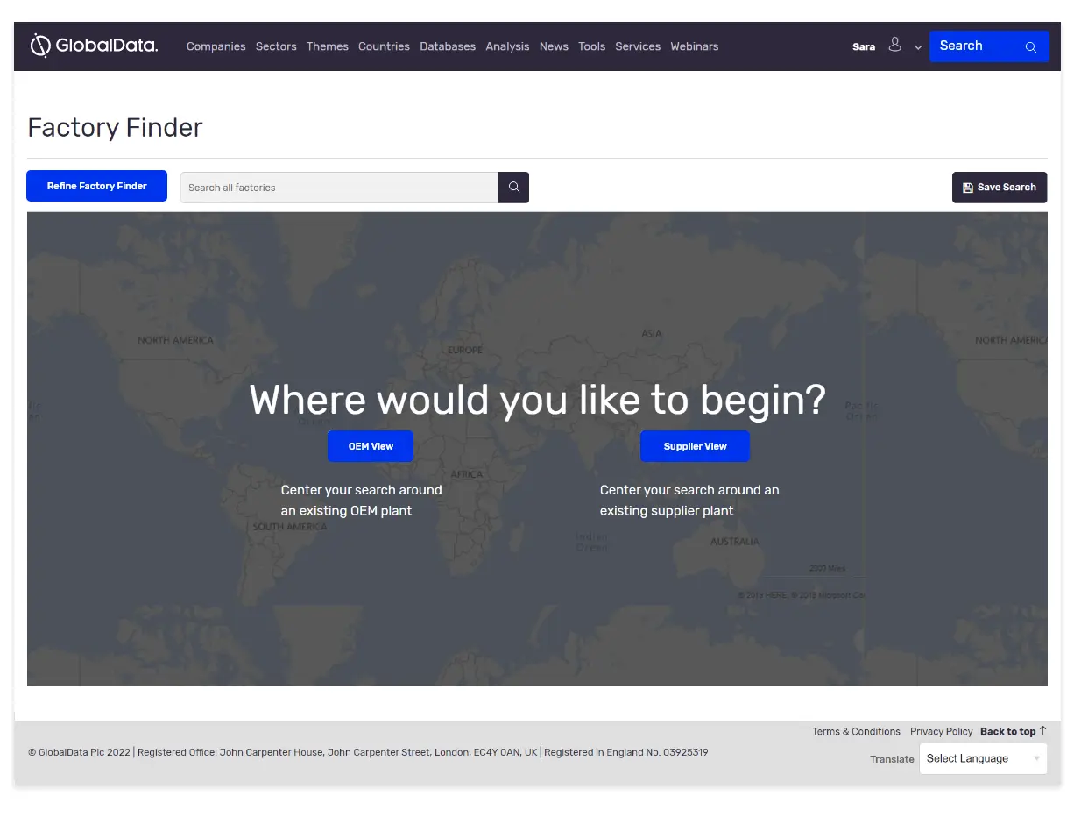1074x817 pixels.
Task: Choose the Supplier View button
Action: 695,446
